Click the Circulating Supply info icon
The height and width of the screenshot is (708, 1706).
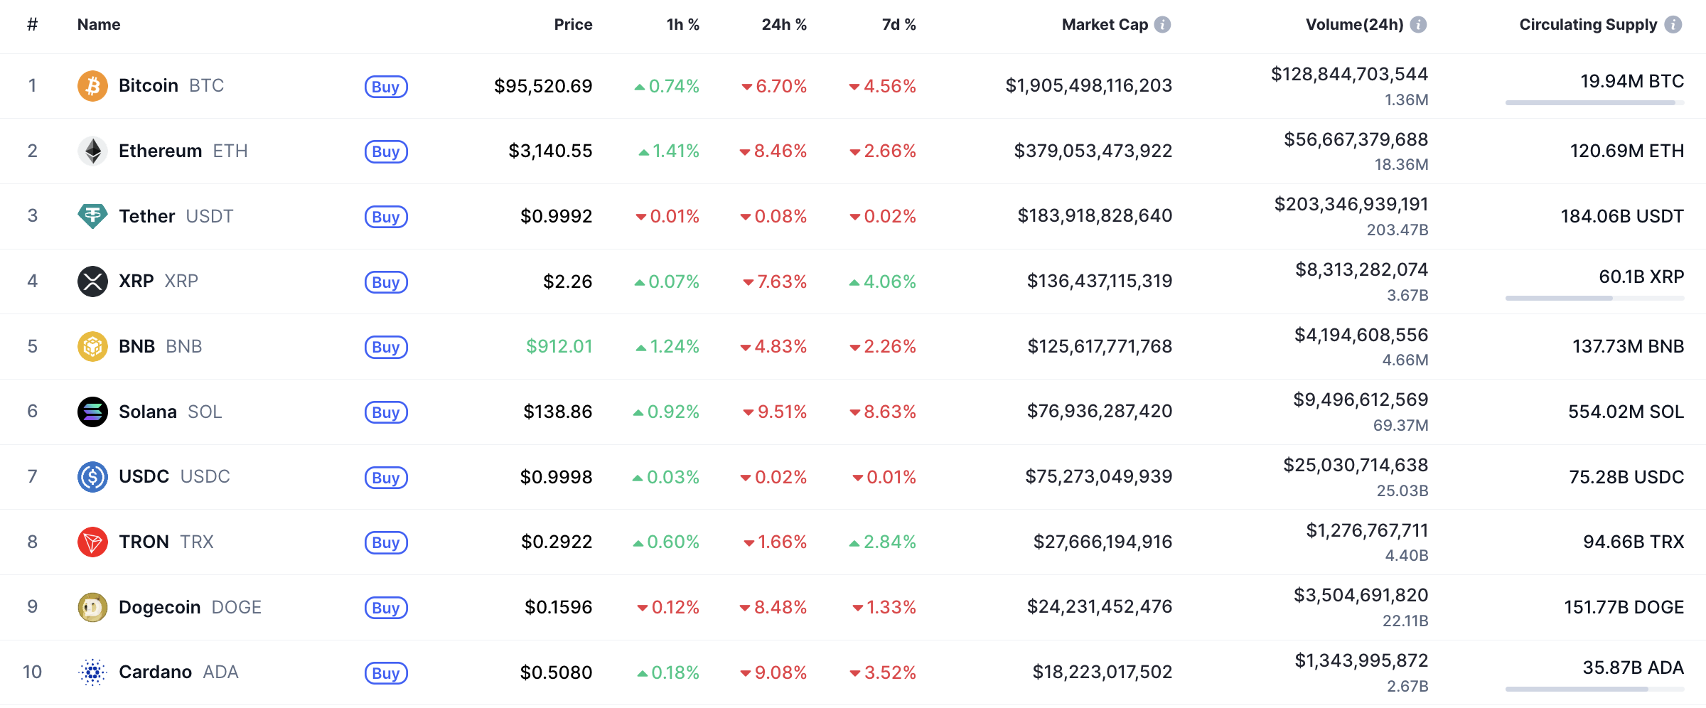coord(1673,25)
